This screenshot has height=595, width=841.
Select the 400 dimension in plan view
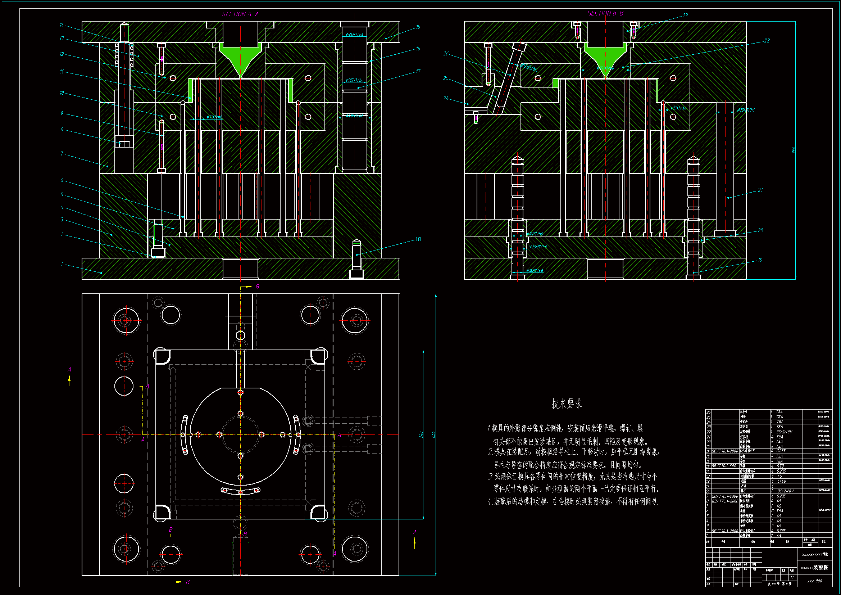coord(434,434)
